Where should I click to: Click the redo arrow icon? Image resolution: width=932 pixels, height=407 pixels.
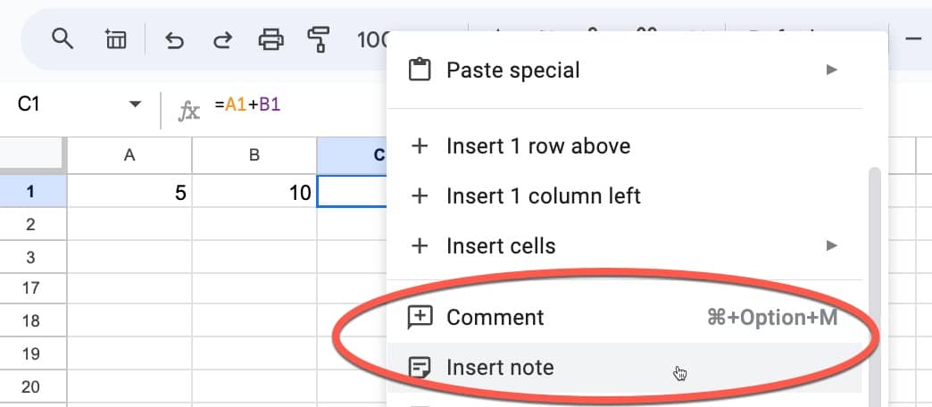pos(222,40)
